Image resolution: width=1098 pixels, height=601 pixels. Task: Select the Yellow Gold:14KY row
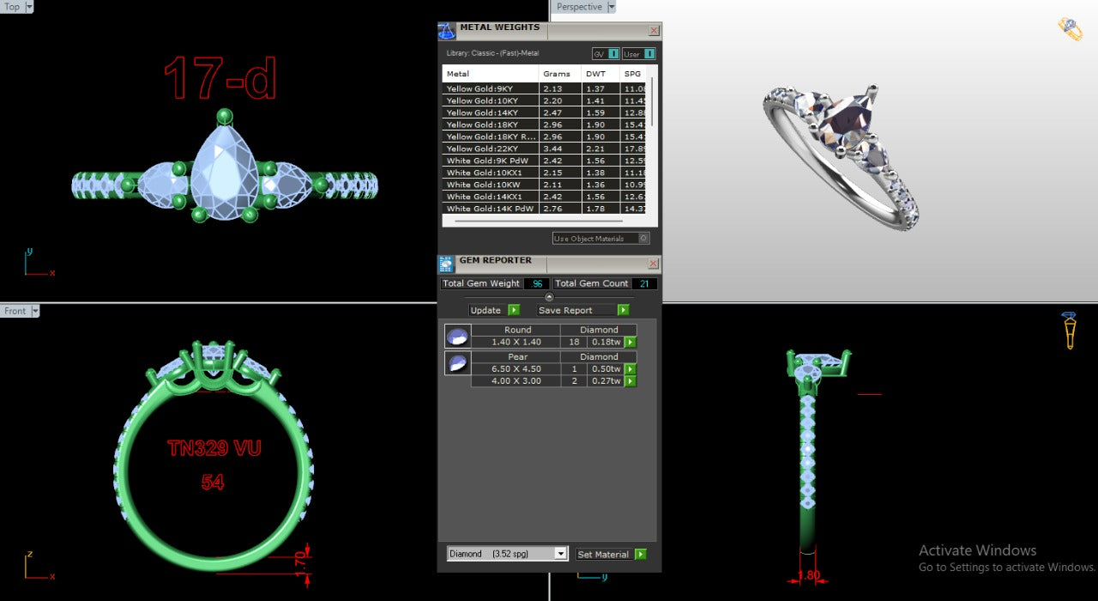(x=545, y=112)
